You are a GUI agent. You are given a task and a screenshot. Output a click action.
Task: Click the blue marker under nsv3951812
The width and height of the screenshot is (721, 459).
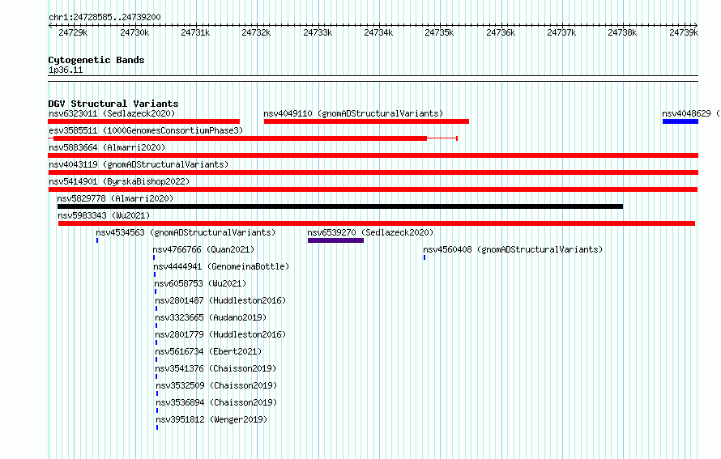(157, 427)
